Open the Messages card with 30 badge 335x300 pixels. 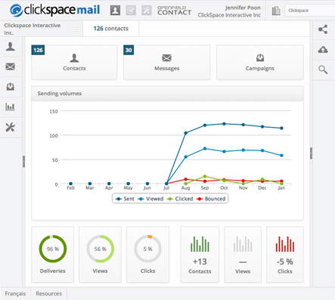pos(166,62)
